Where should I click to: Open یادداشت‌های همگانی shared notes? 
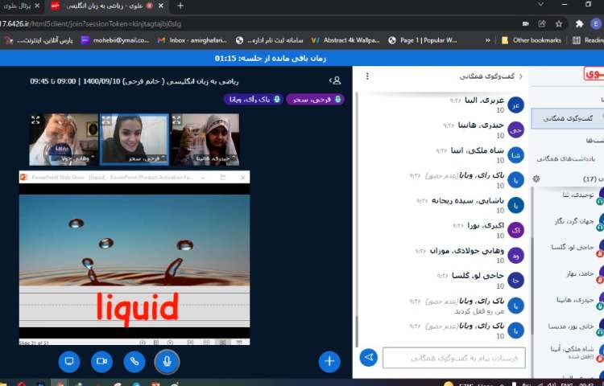pyautogui.click(x=568, y=158)
